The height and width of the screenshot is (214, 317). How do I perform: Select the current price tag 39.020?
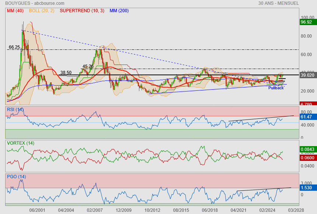click(307, 75)
